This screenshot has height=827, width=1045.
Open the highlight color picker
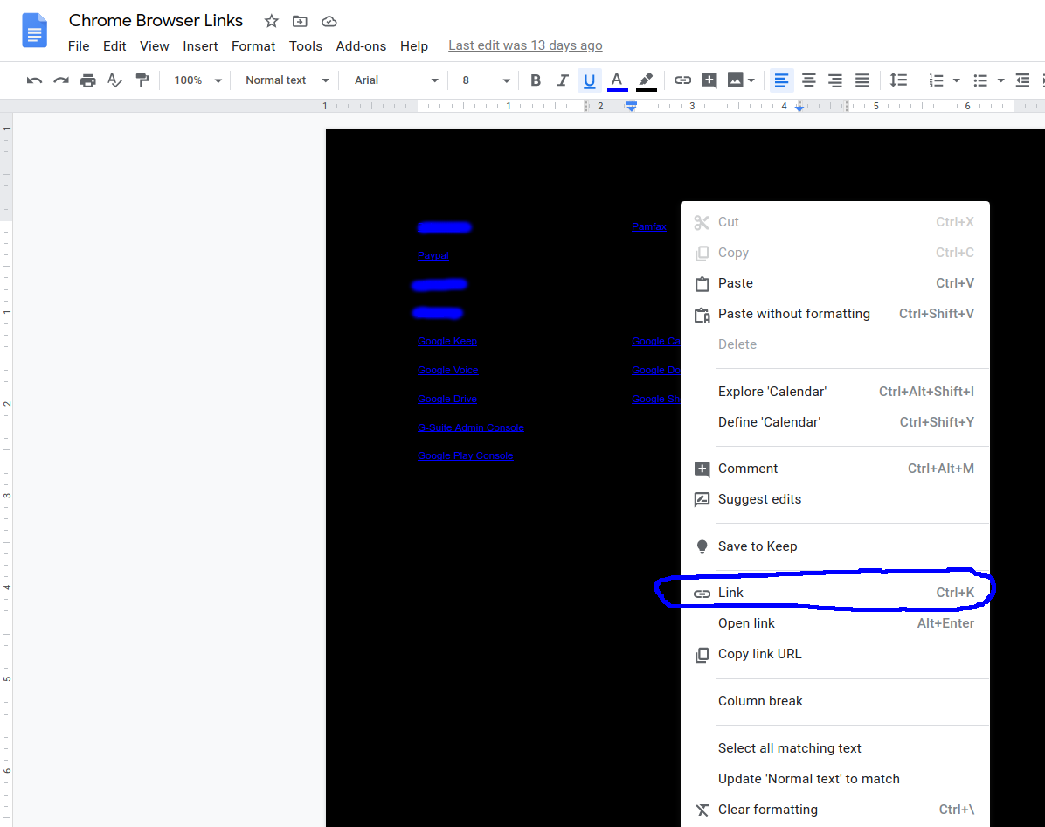coord(645,80)
